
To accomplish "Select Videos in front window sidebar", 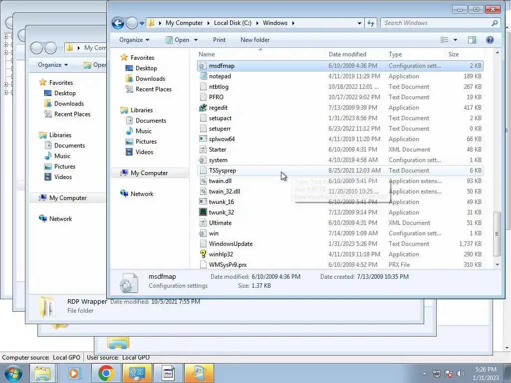I will click(x=144, y=152).
